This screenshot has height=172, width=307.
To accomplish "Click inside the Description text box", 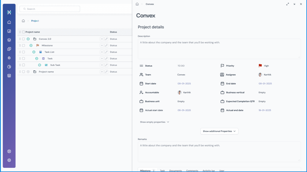I will pyautogui.click(x=219, y=49).
